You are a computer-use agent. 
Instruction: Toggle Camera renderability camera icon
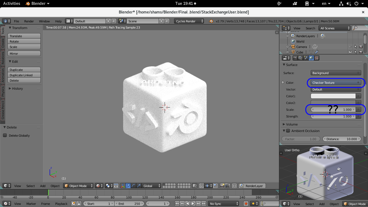[x=361, y=47]
